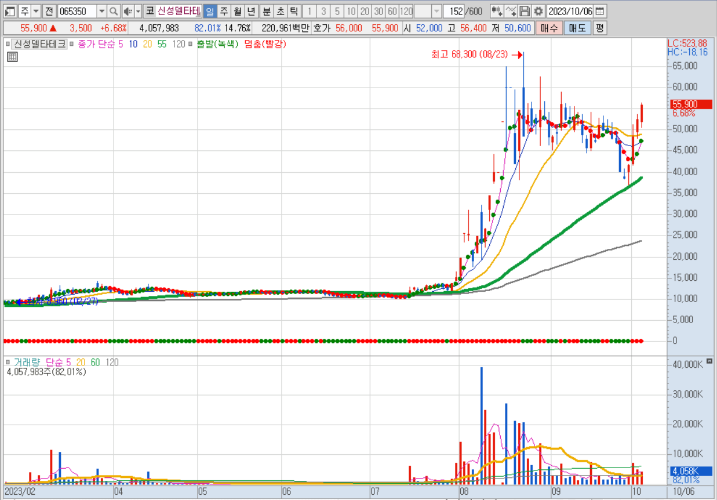This screenshot has height=500, width=717.
Task: Click the grid table icon under stock name
Action: [x=12, y=56]
